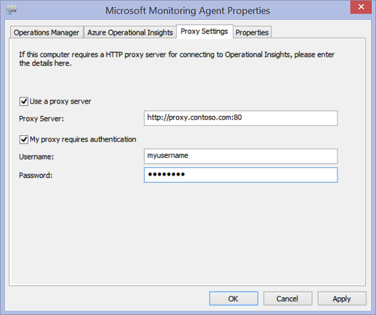Click the Monitoring Agent title bar icon
Screen dimensions: 376x315
(x=11, y=10)
